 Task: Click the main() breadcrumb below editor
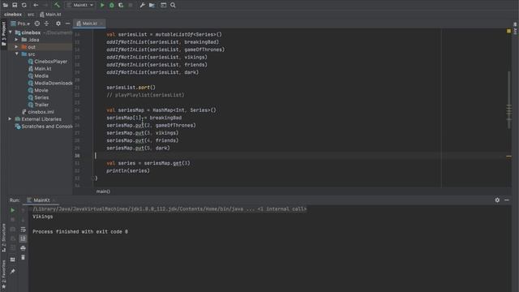tap(103, 191)
